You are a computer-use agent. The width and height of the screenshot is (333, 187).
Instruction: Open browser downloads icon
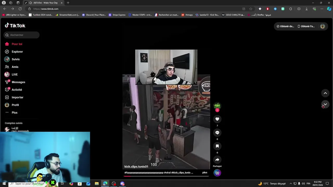coord(306,9)
